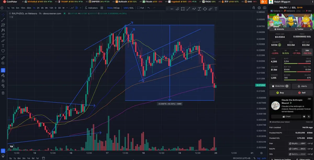Pick rectangle shape tool in floating toolbar
Image resolution: width=314 pixels, height=160 pixels.
183,9
